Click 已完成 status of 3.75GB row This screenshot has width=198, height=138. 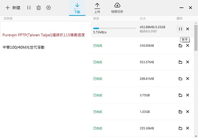(98, 95)
